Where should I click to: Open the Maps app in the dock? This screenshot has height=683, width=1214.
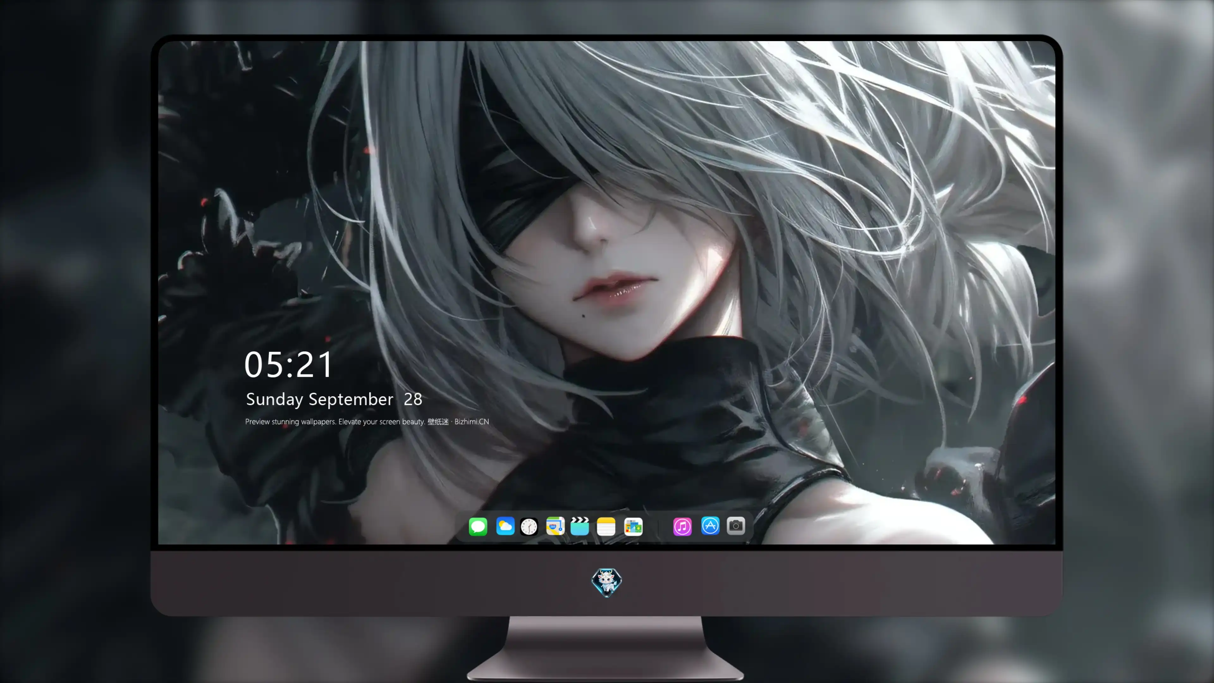[555, 526]
